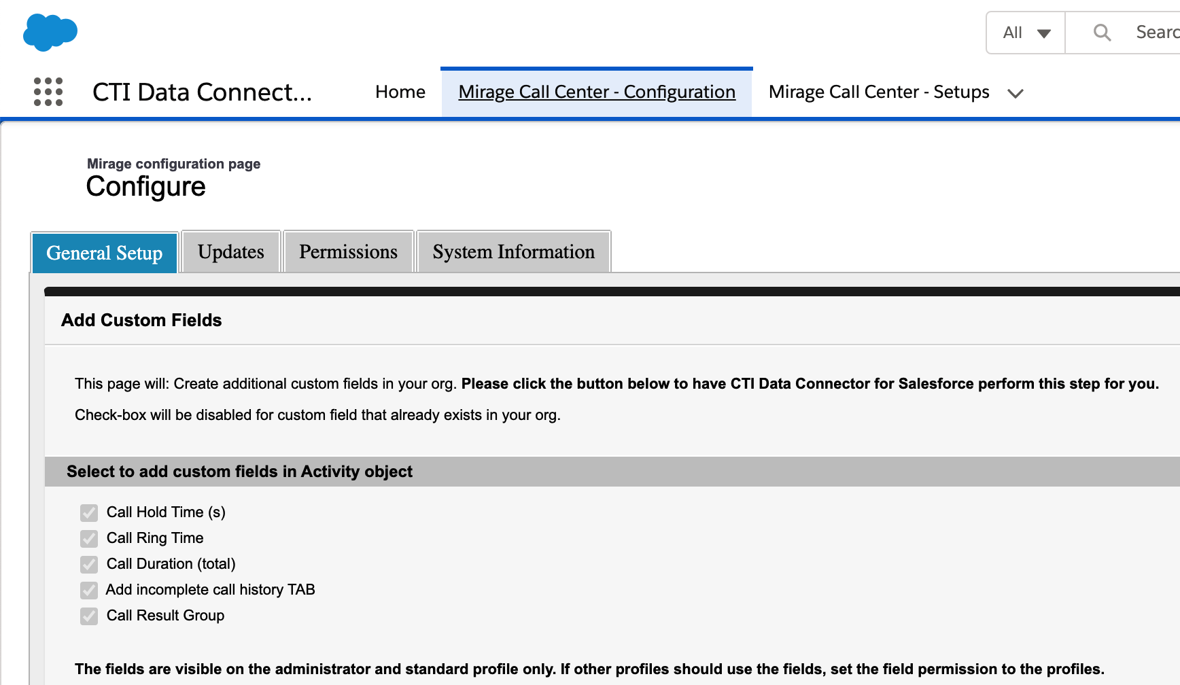Screen dimensions: 1180x685
Task: Switch to the Updates tab
Action: [231, 251]
